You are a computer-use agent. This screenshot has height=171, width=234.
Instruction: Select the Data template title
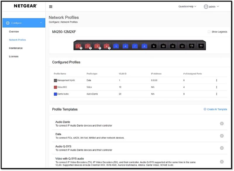pos(58,134)
